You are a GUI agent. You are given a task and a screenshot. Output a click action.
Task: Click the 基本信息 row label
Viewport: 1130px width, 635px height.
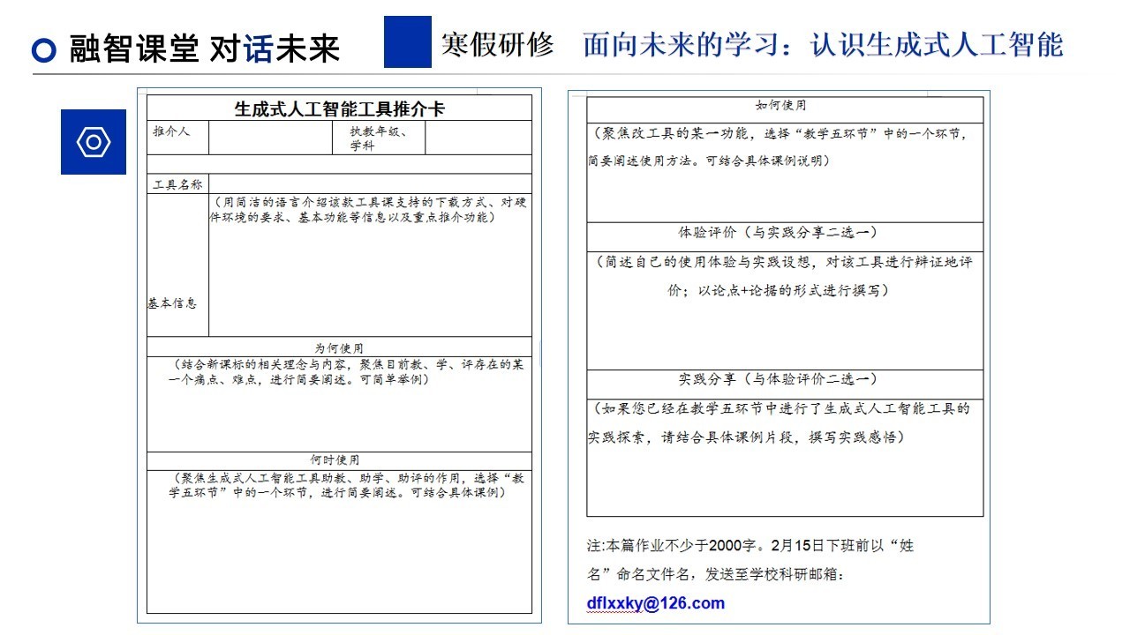coord(173,303)
